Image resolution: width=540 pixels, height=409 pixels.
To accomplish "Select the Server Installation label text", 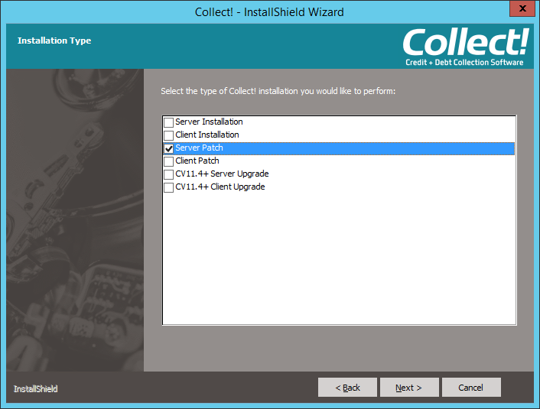I will coord(209,122).
